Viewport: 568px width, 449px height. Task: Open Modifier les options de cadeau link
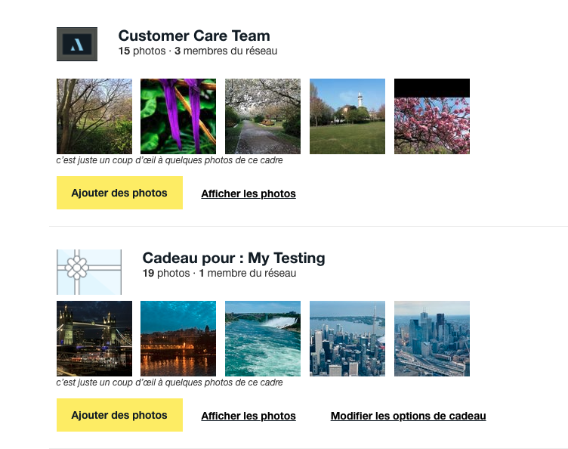[x=408, y=416]
